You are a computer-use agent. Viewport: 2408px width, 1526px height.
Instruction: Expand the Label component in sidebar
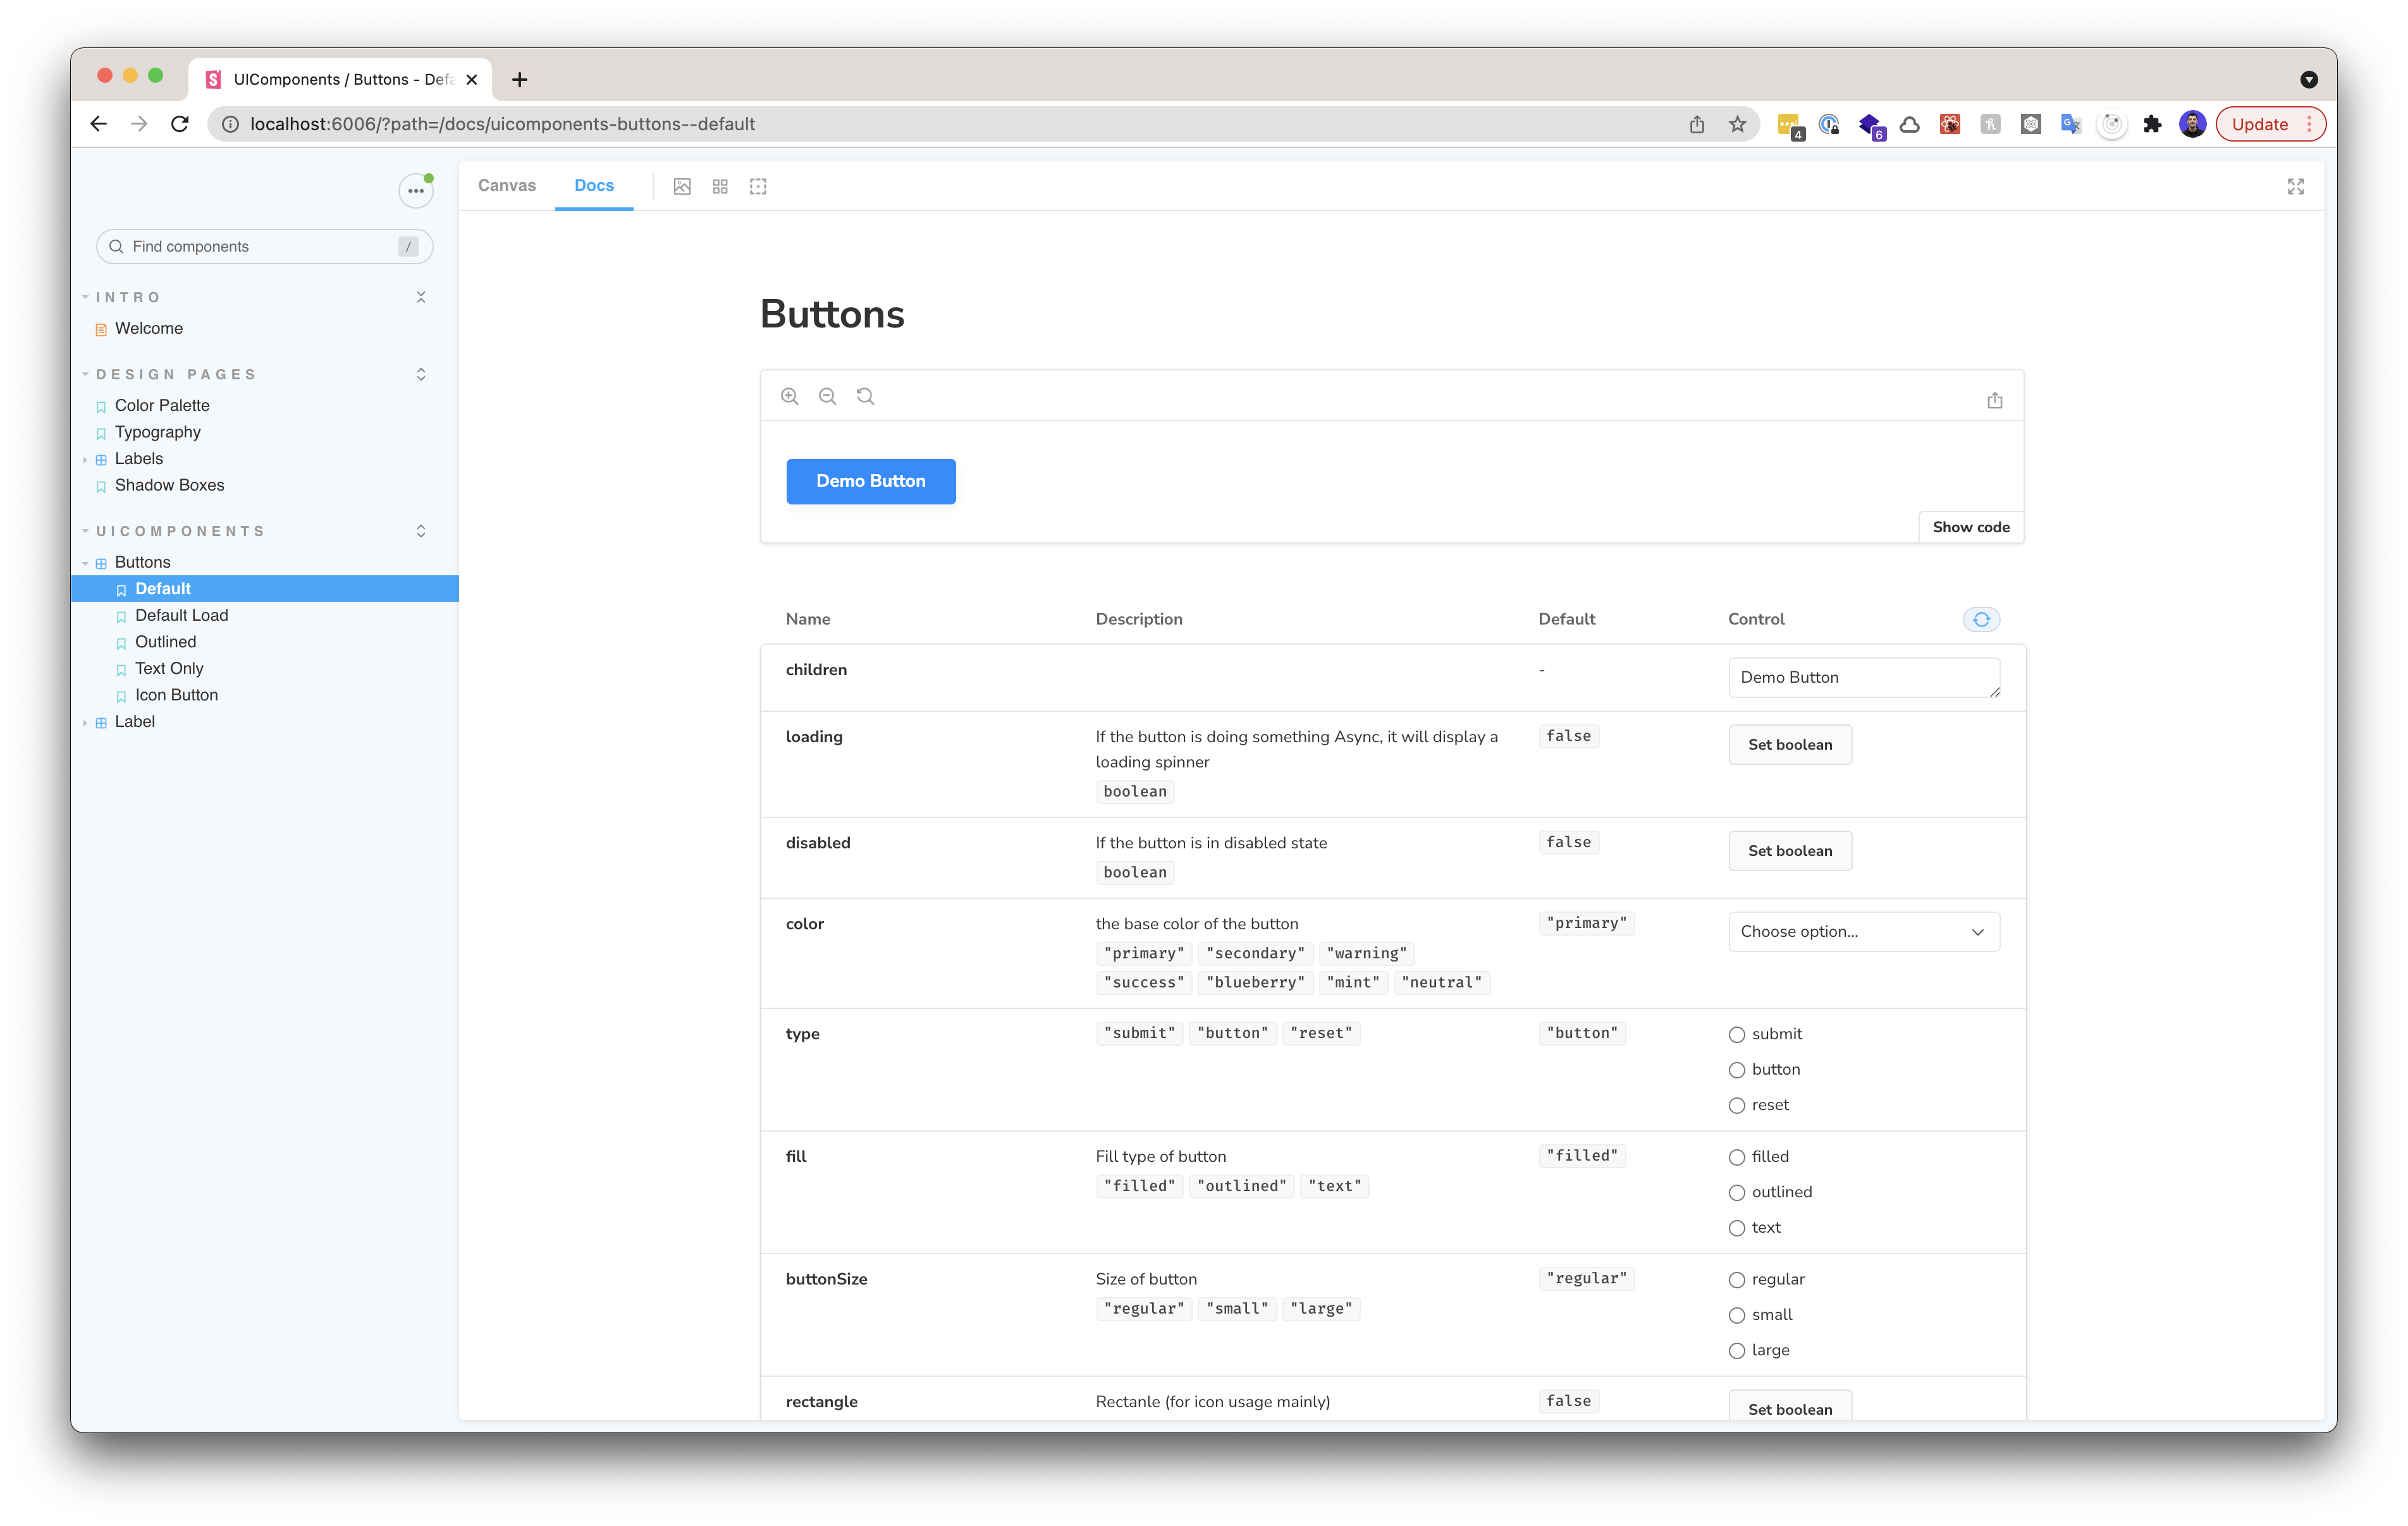(85, 721)
